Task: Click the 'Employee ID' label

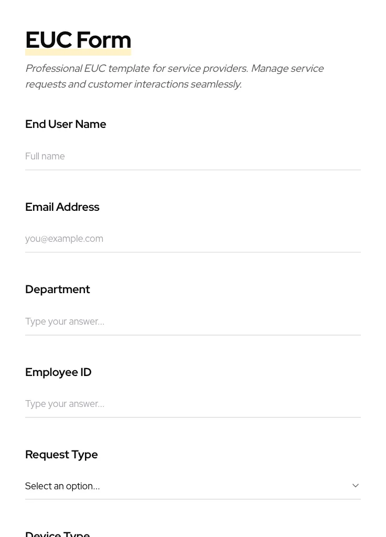Action: (58, 372)
